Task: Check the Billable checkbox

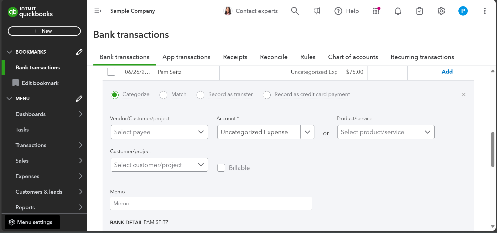Action: (x=221, y=168)
